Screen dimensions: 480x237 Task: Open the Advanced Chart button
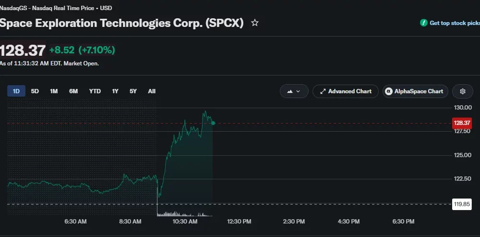coord(345,91)
